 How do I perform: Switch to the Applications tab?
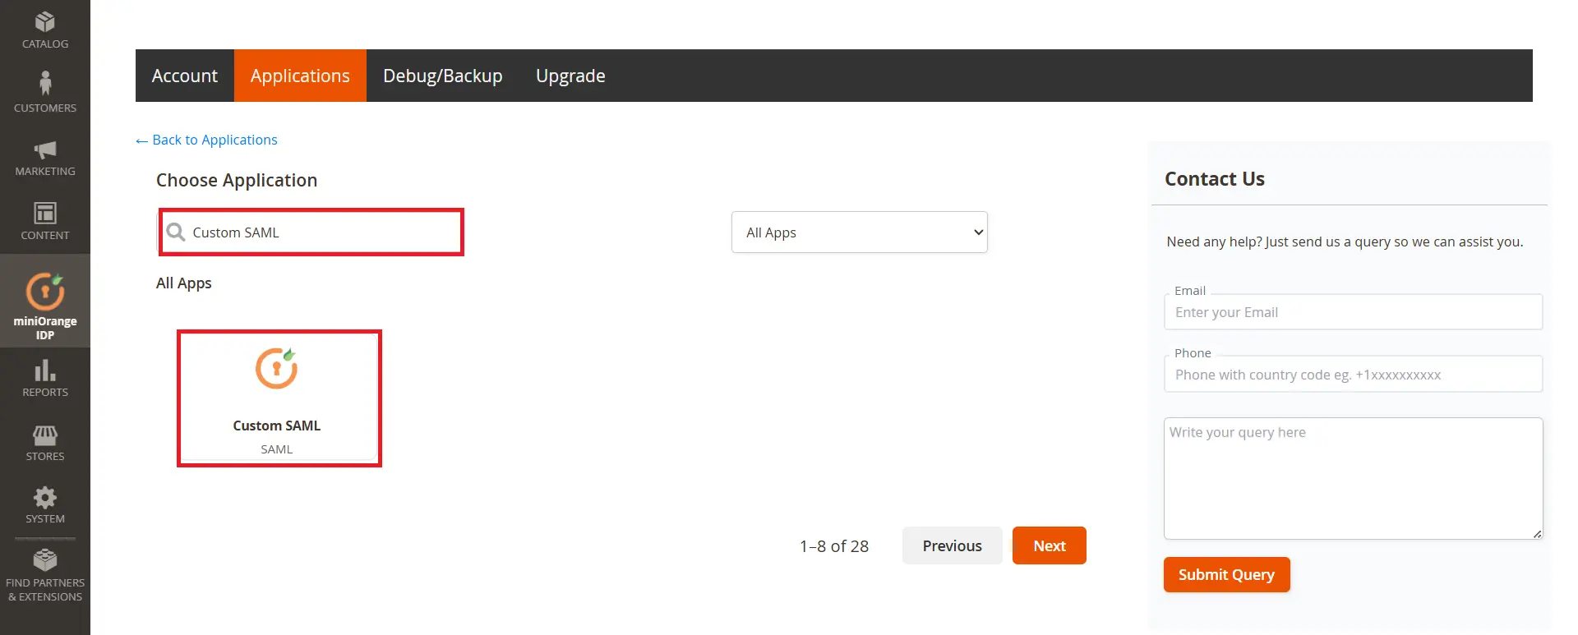point(300,76)
